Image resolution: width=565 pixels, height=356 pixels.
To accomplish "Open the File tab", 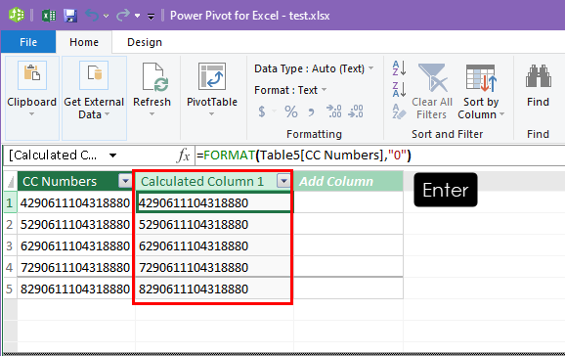I will (x=28, y=42).
